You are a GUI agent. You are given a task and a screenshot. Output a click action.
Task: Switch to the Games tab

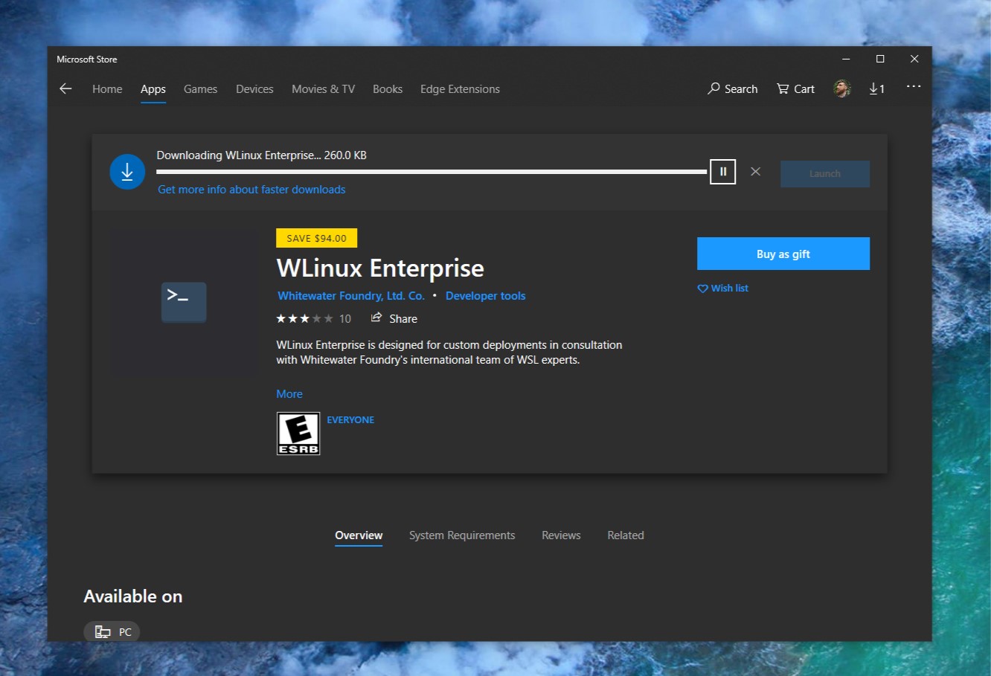click(200, 88)
